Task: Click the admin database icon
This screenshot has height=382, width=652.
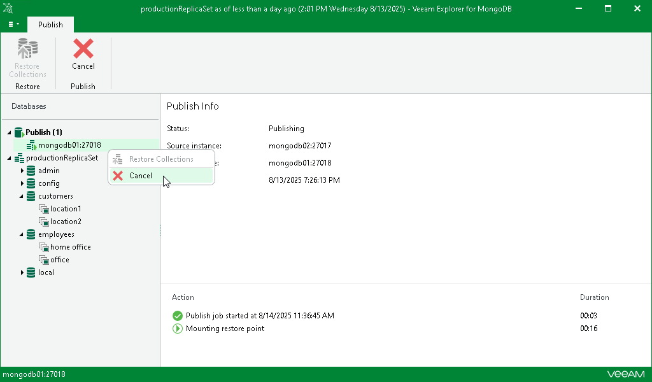Action: point(31,171)
